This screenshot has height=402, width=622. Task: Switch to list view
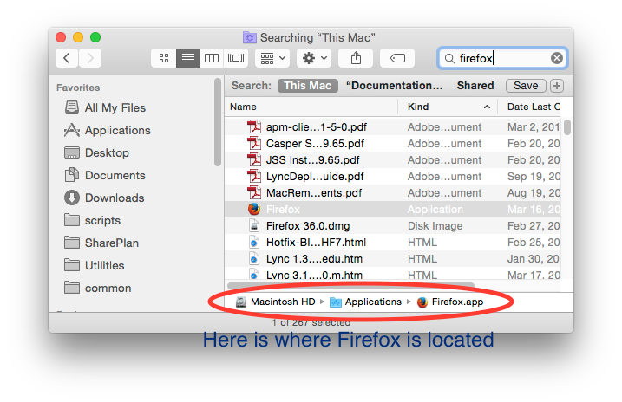tap(188, 58)
